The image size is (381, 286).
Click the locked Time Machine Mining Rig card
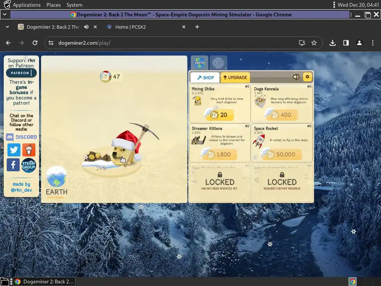pyautogui.click(x=220, y=182)
